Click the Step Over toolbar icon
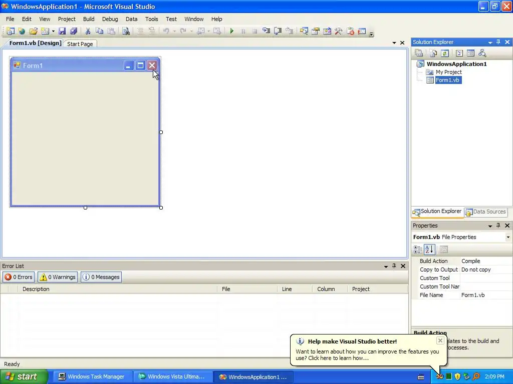Viewport: 513px width, 384px height. point(278,31)
